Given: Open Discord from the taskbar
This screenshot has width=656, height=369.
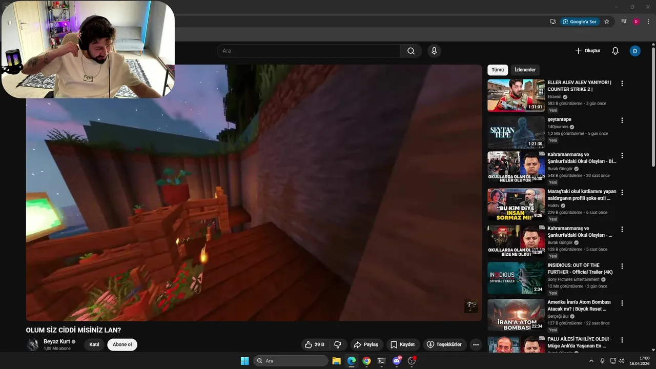Looking at the screenshot, I should pyautogui.click(x=397, y=361).
